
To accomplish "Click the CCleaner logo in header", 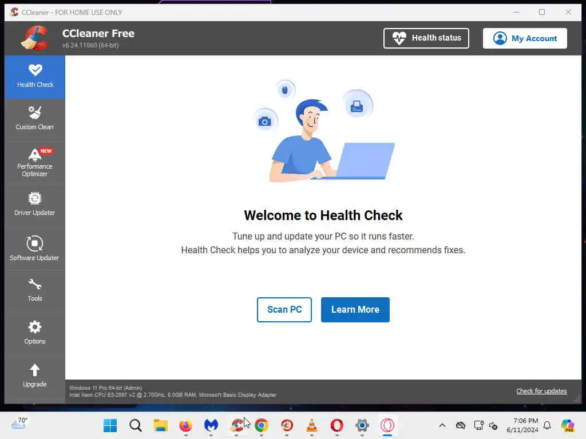I will coord(35,38).
